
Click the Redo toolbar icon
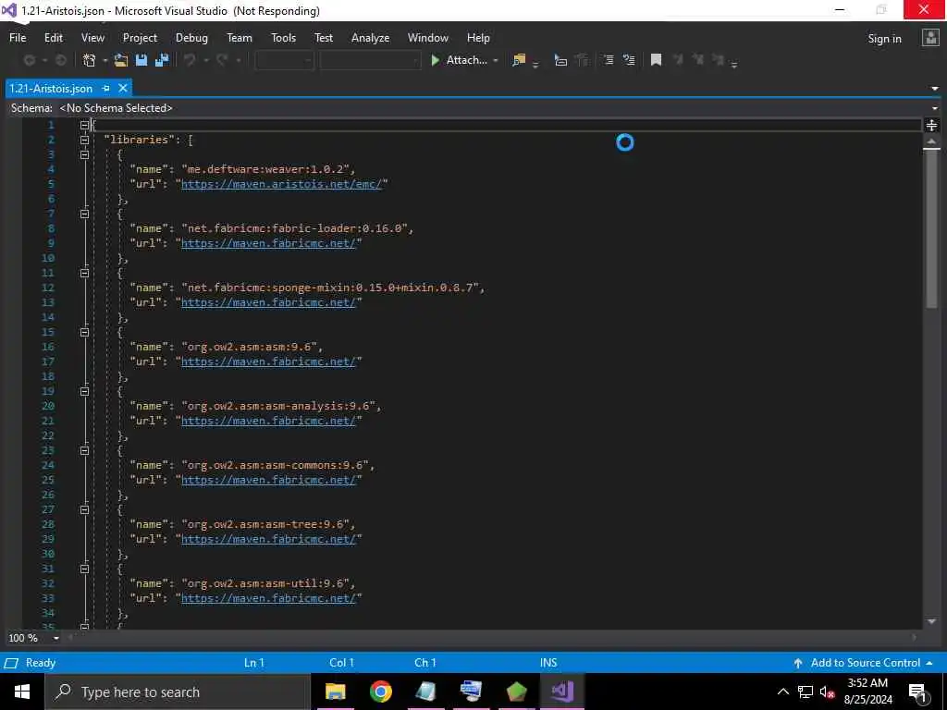(222, 60)
